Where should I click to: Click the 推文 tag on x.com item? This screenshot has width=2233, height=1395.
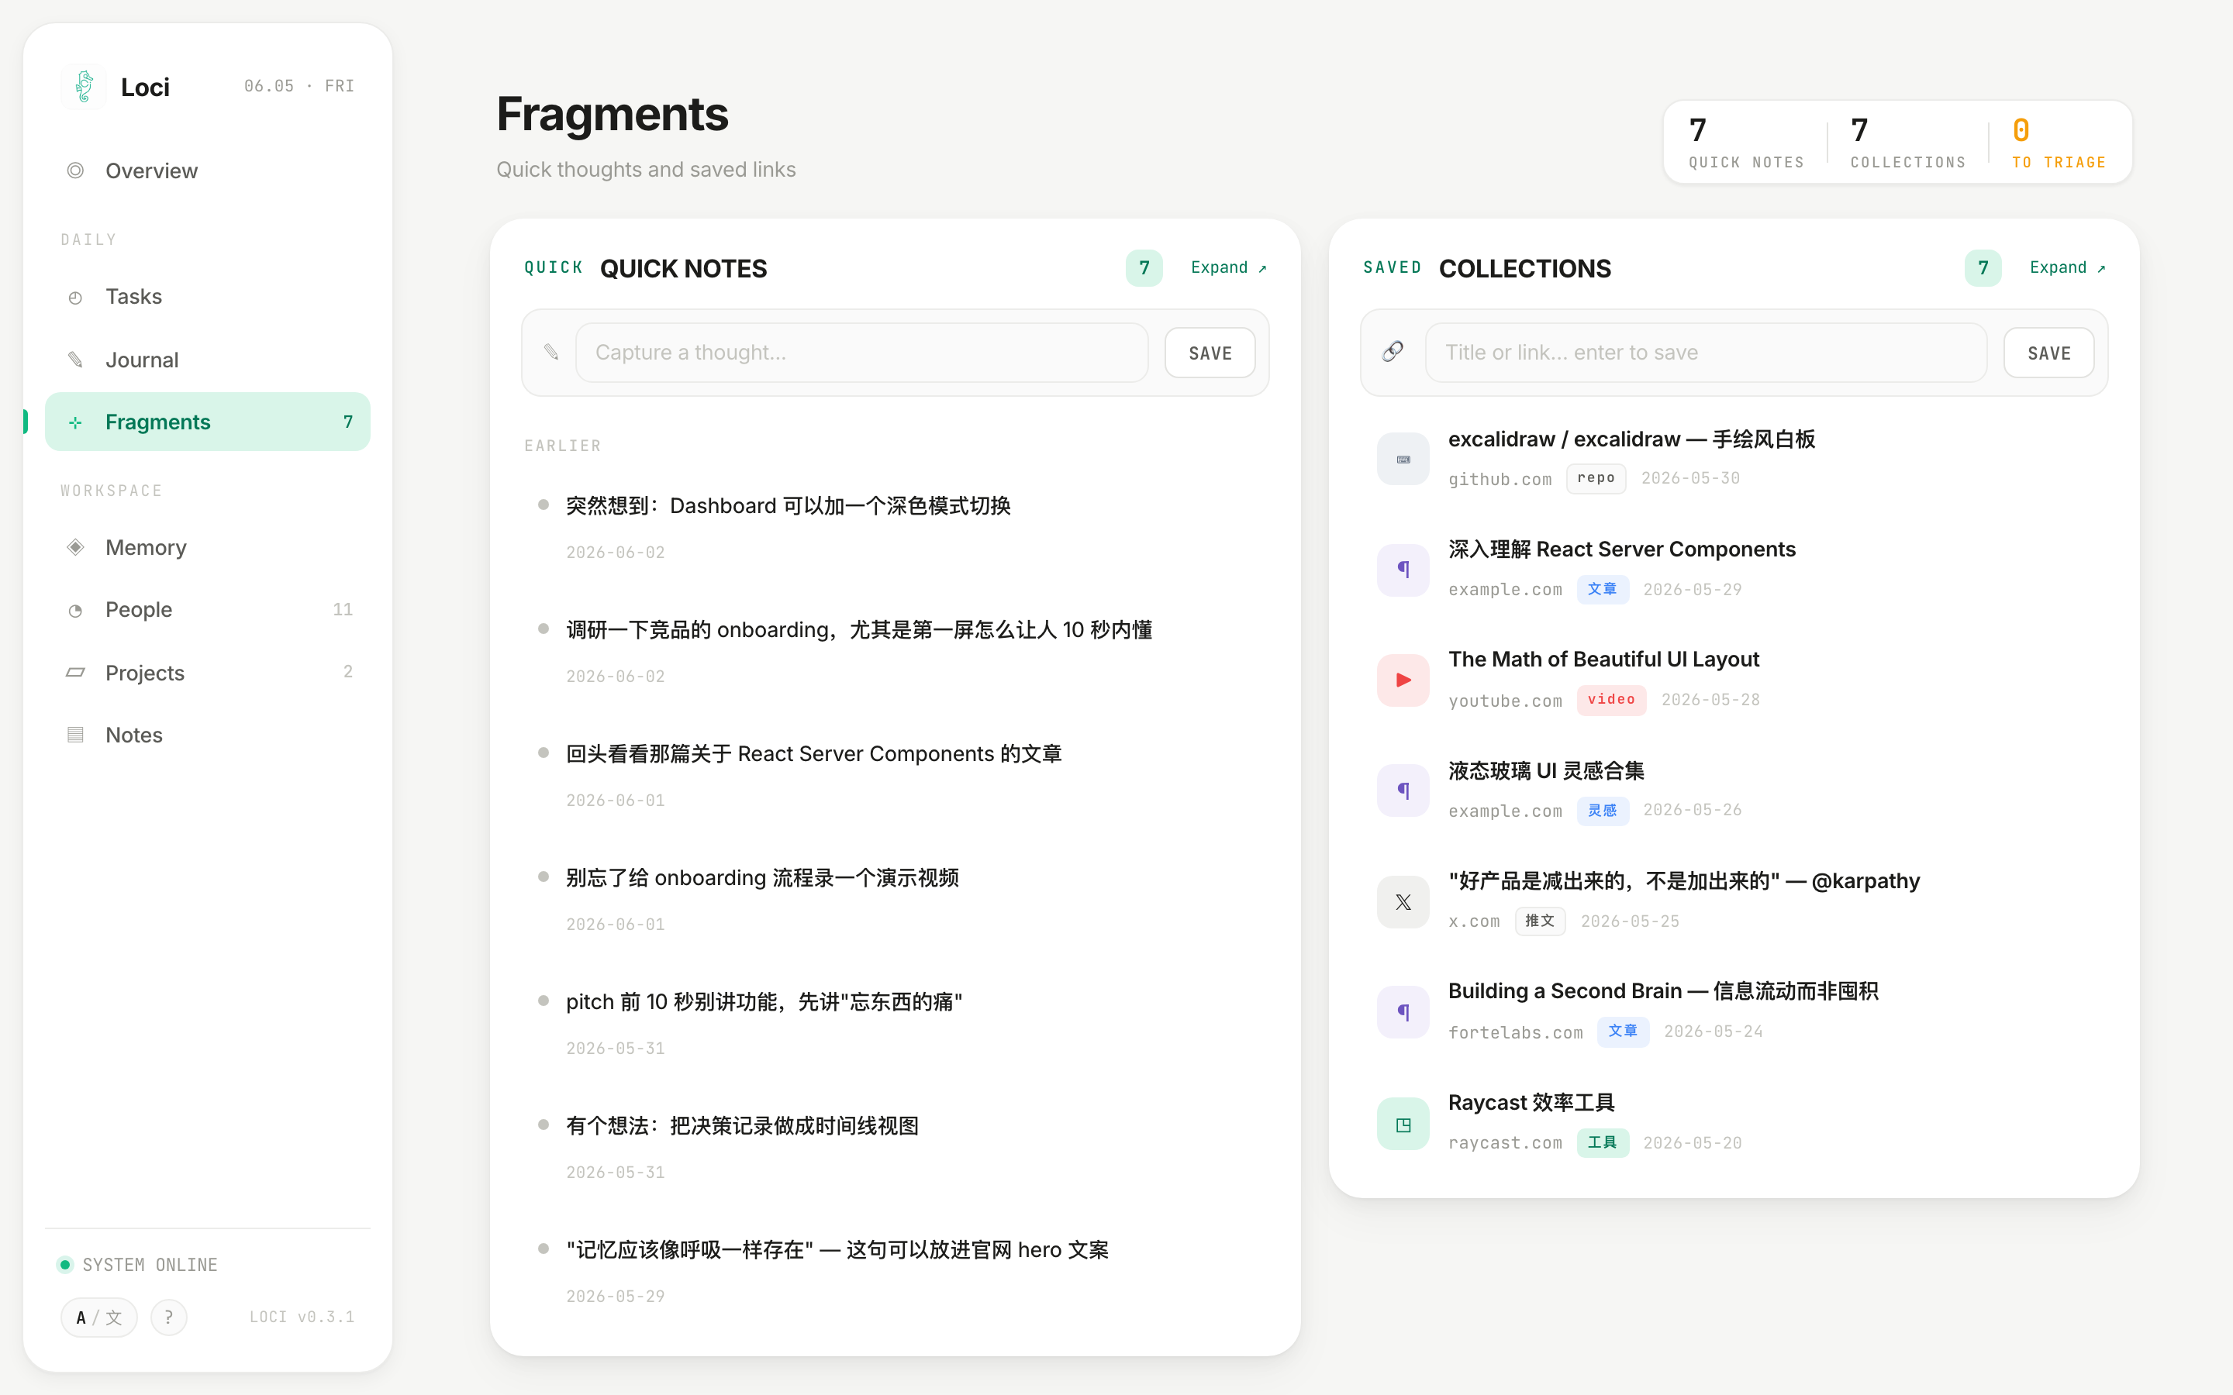(x=1539, y=921)
